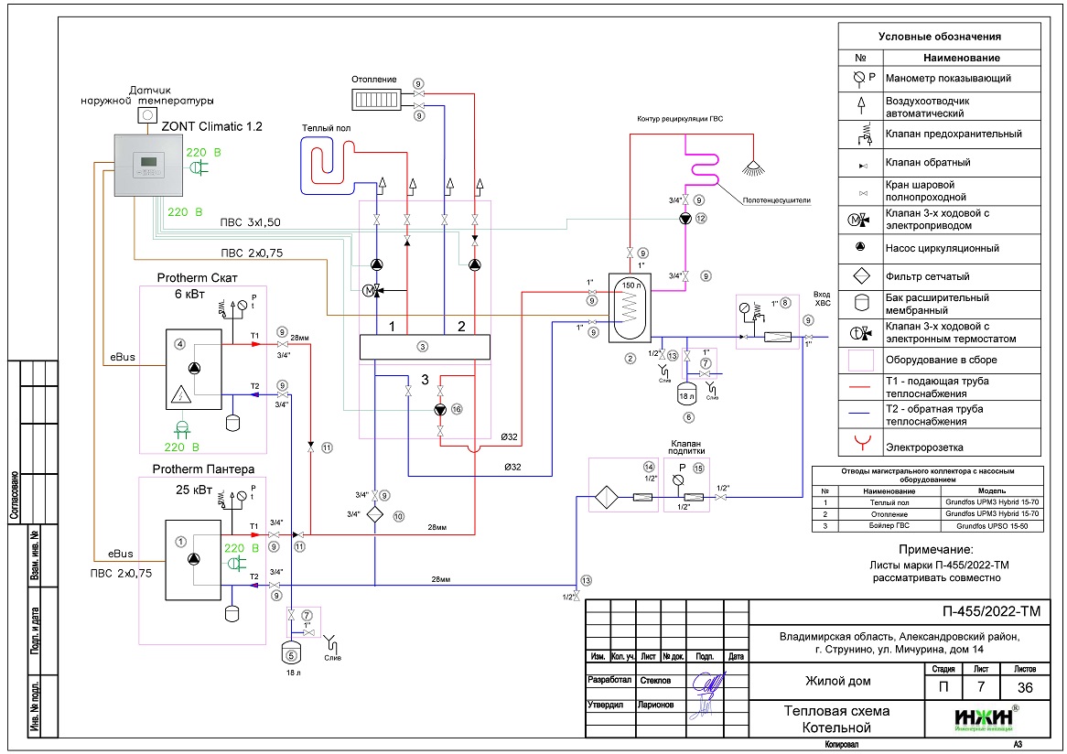Click the ZONT Climatic 1.2 controller unit
This screenshot has height=754, width=1067.
click(149, 165)
